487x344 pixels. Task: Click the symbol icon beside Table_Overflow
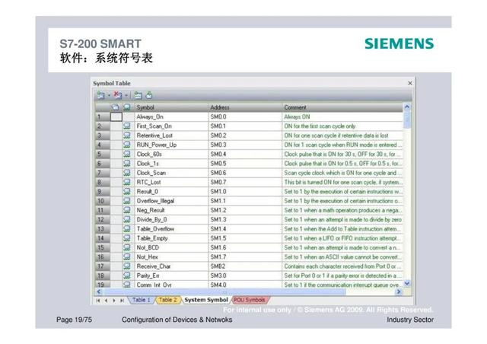tap(127, 229)
